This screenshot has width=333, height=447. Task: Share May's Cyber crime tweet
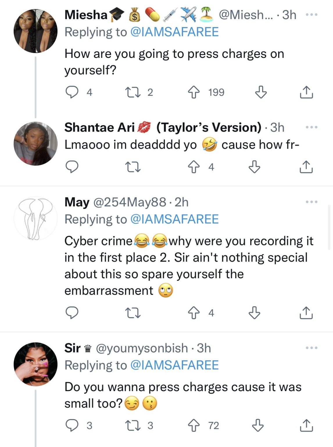coord(306,313)
